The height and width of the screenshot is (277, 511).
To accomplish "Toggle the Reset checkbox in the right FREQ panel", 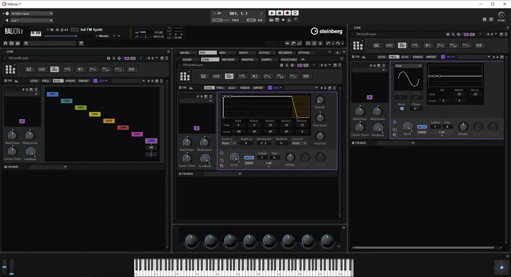I will 402,109.
